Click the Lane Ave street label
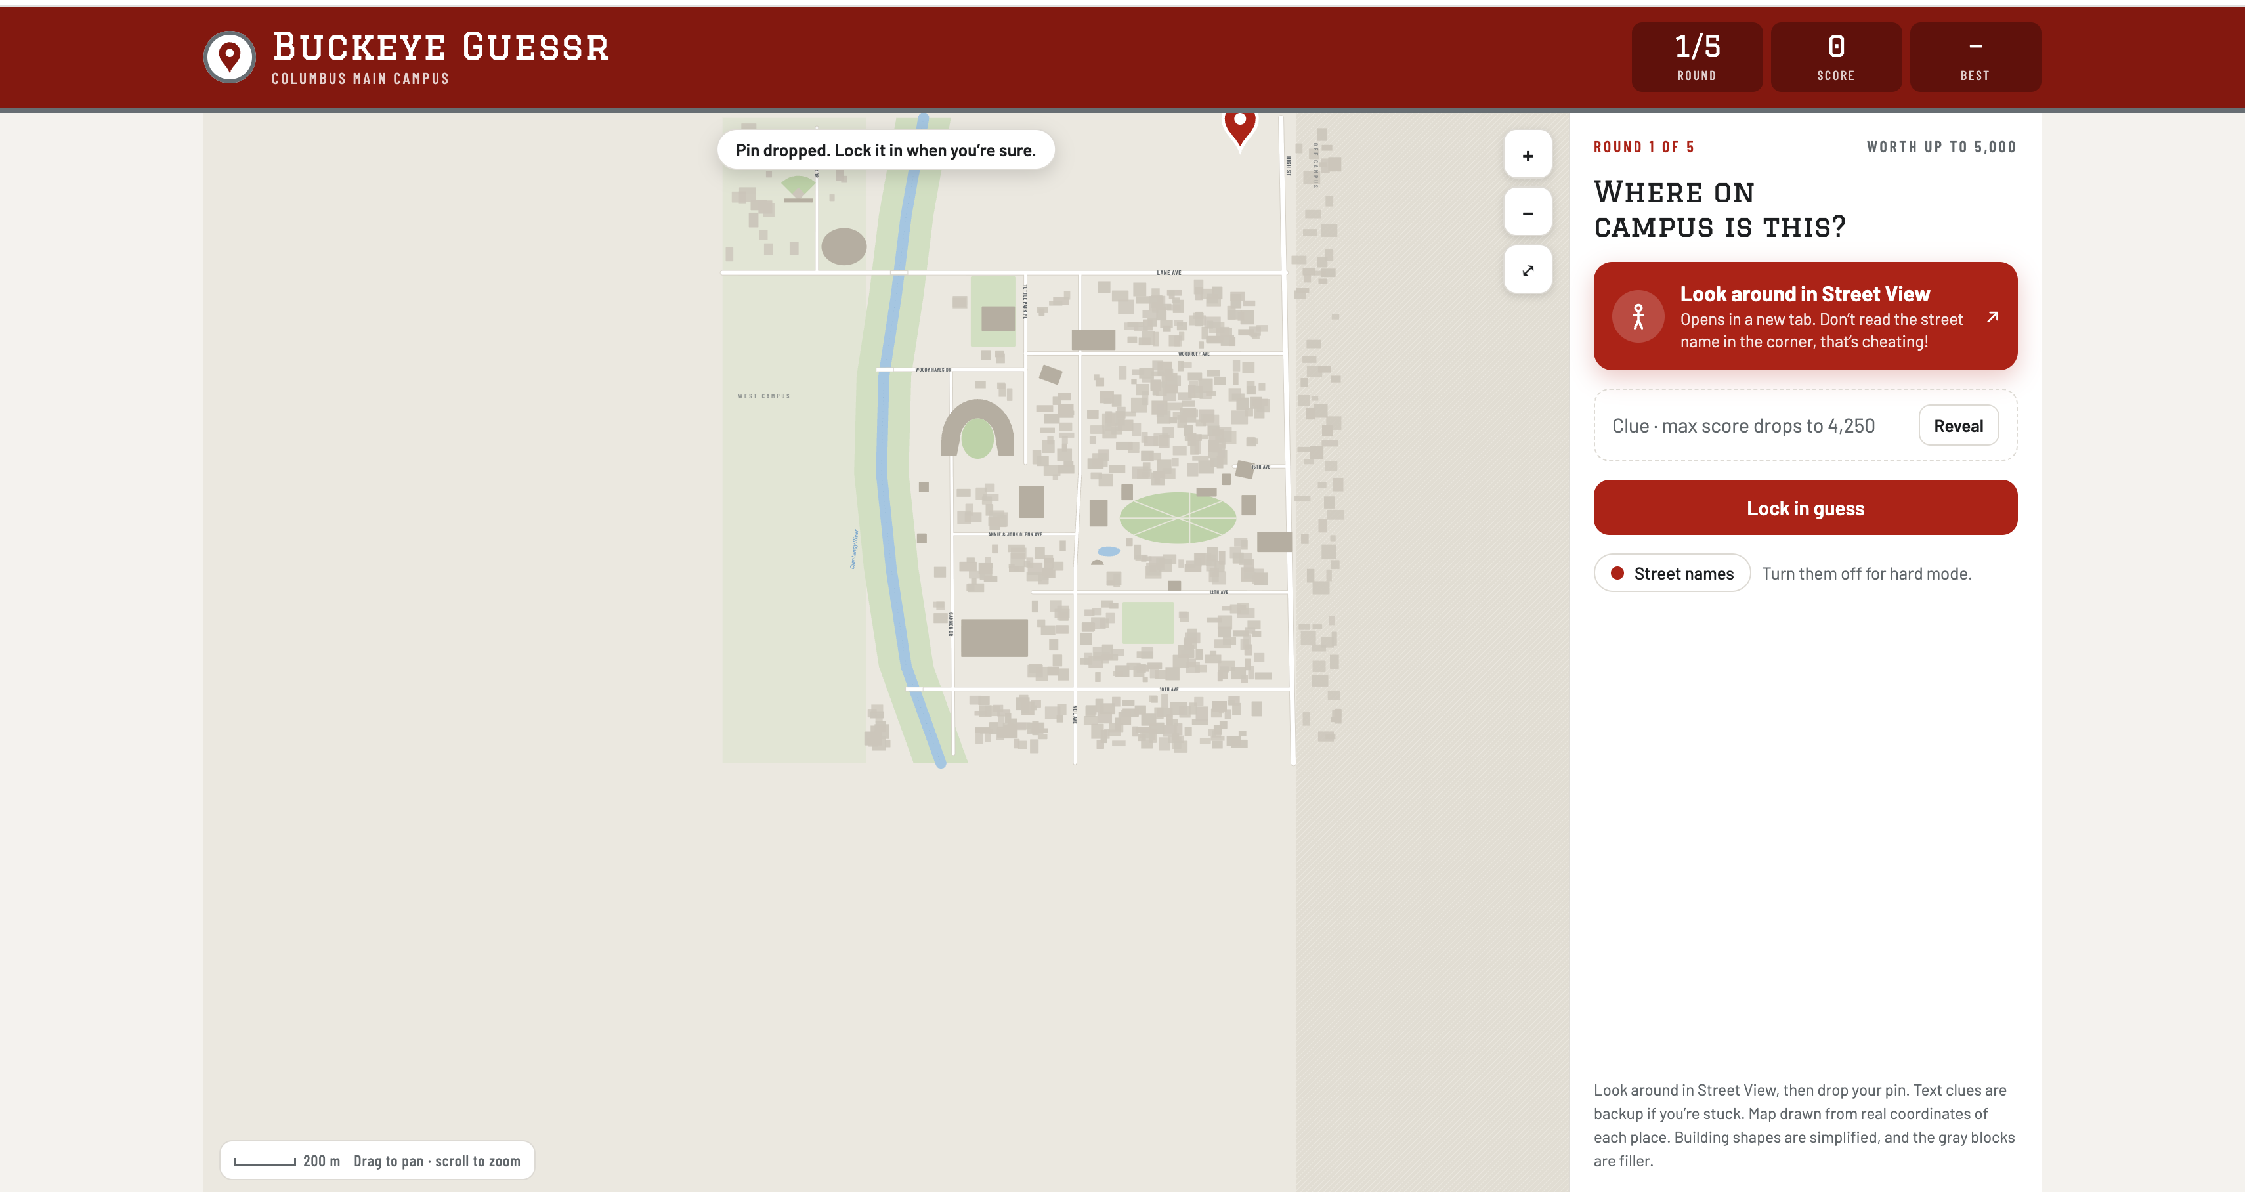Viewport: 2245px width, 1192px height. tap(1168, 273)
